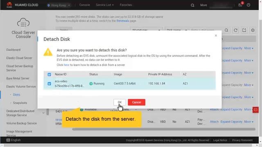This screenshot has width=262, height=147.
Task: Click the help clock icon in header
Action: (x=248, y=5)
